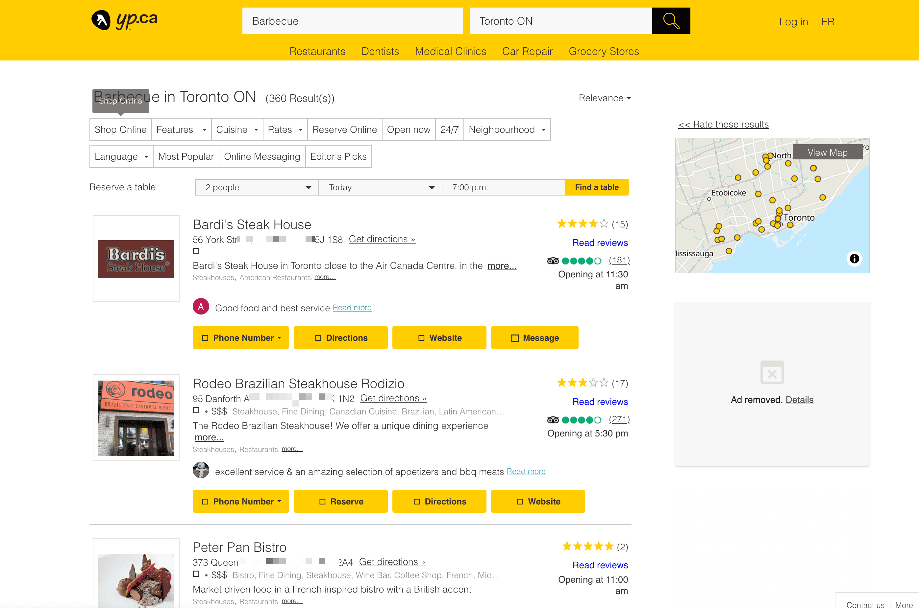
Task: Click the Rodeo reviewer profile avatar
Action: click(201, 470)
